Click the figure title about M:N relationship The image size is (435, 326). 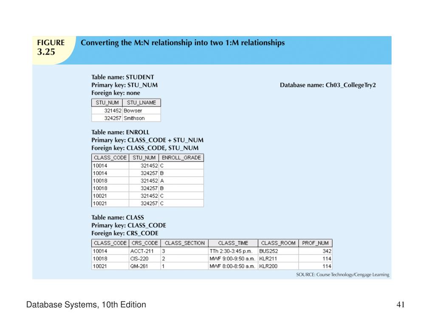click(x=183, y=43)
